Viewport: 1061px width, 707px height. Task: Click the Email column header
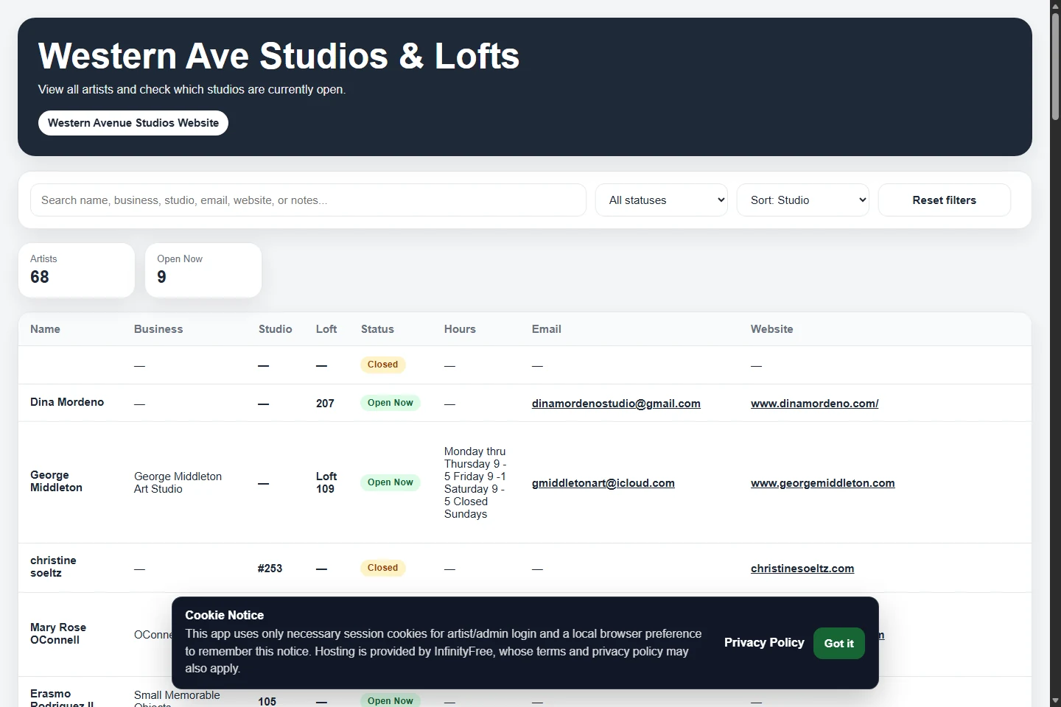(x=547, y=329)
